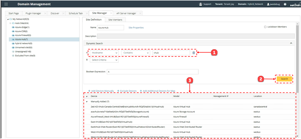Click the Support headset icon
Screen dimensions: 301x139
(x=201, y=4)
